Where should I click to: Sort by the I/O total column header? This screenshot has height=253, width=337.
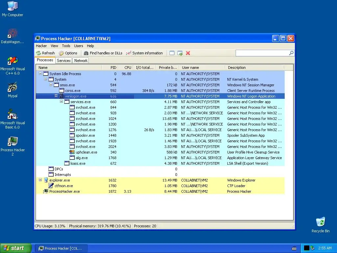144,68
